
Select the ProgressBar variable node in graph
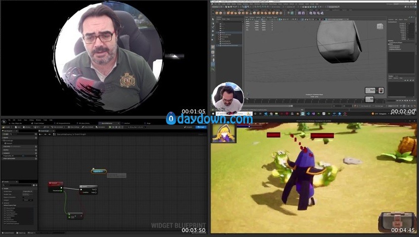click(x=99, y=171)
